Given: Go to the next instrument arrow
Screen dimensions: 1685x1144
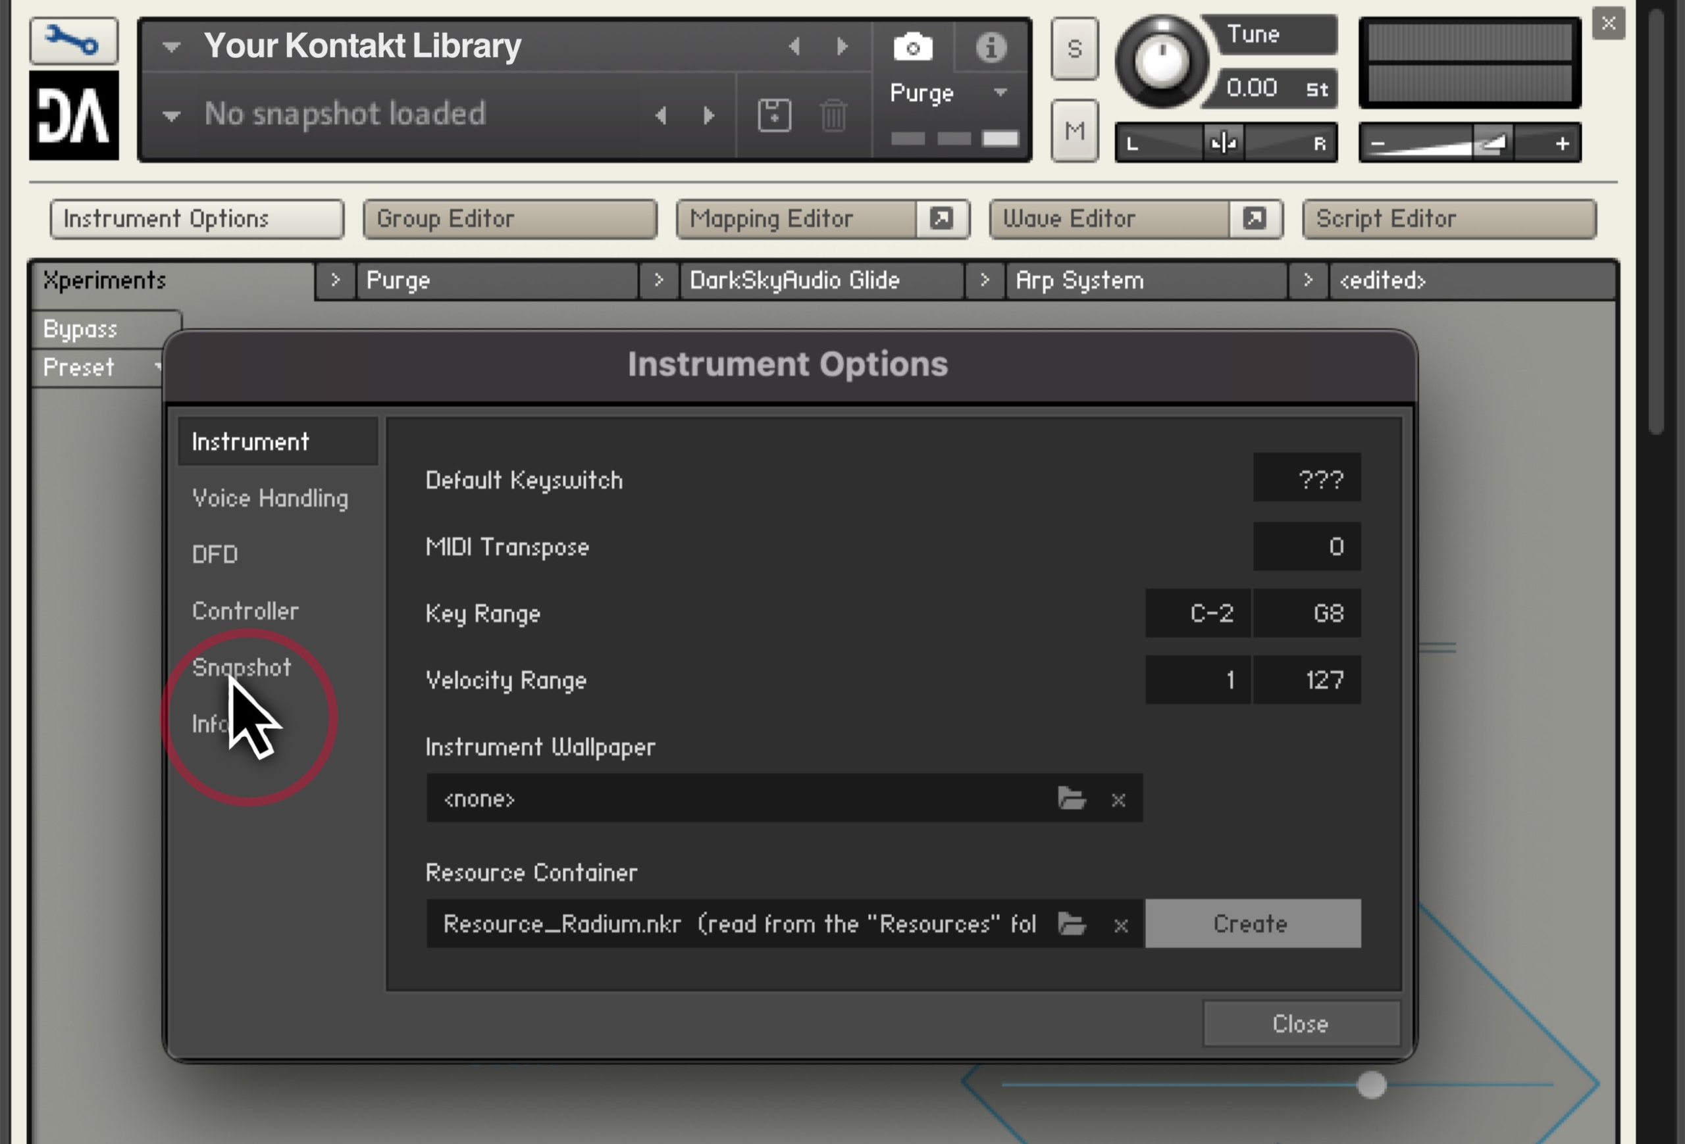Looking at the screenshot, I should tap(842, 46).
